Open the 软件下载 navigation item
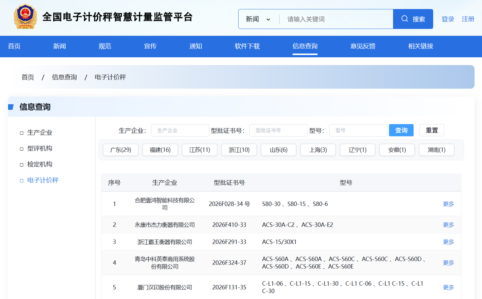 [247, 46]
